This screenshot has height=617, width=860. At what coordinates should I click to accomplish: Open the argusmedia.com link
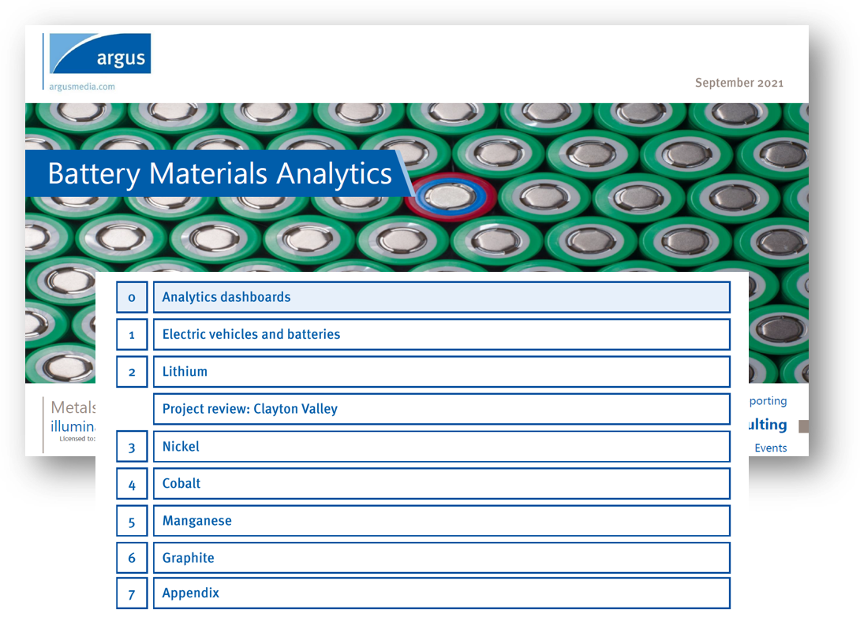point(82,87)
